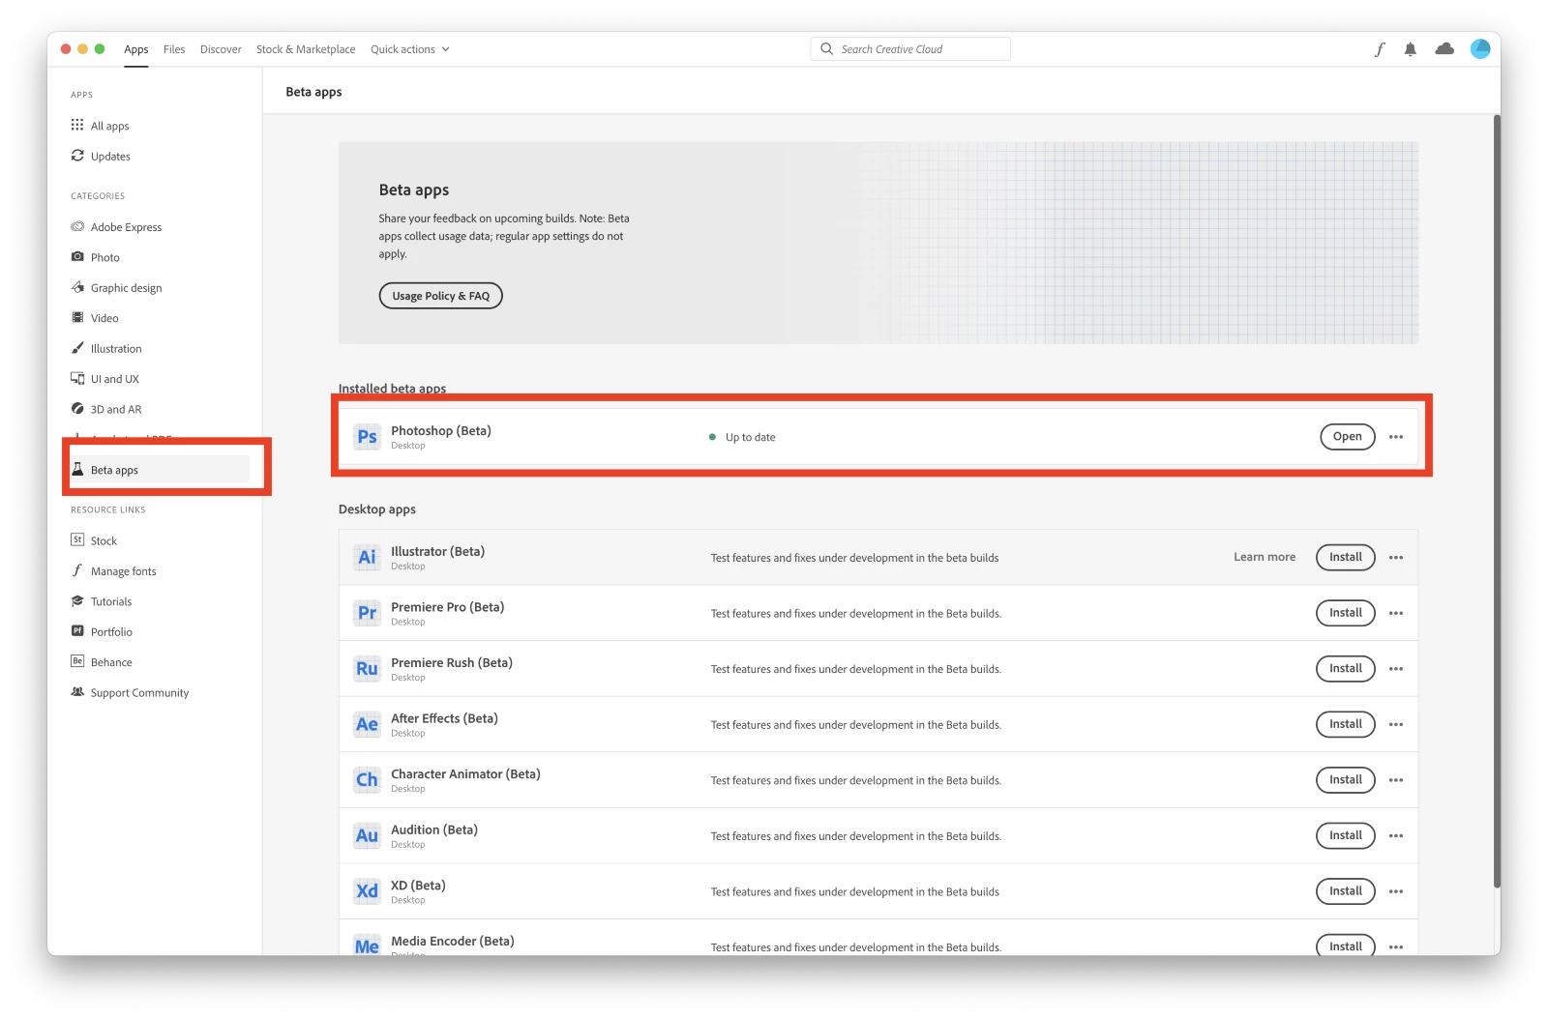Click the Updates refresh icon
The image size is (1548, 1018).
(77, 156)
